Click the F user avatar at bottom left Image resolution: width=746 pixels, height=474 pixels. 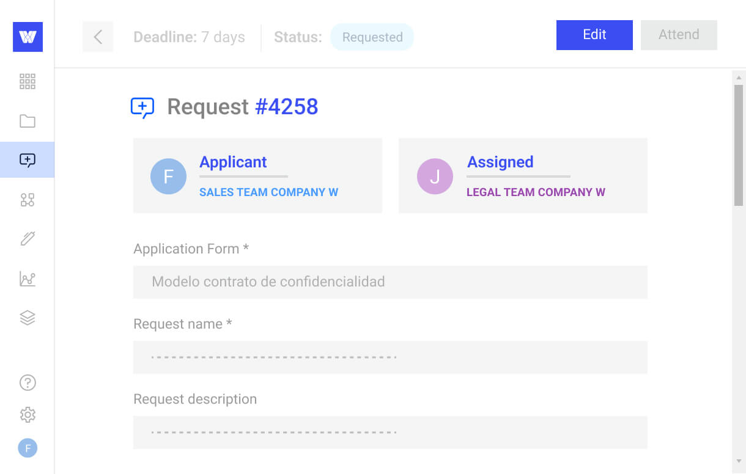click(x=28, y=448)
